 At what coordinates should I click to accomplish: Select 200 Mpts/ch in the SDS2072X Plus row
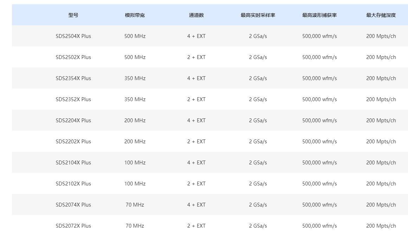(381, 226)
